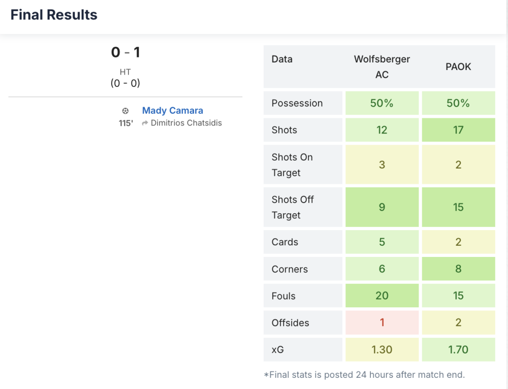Screen dimensions: 508x389
Task: Click Wolfsberger offsides red cell
Action: coord(382,322)
